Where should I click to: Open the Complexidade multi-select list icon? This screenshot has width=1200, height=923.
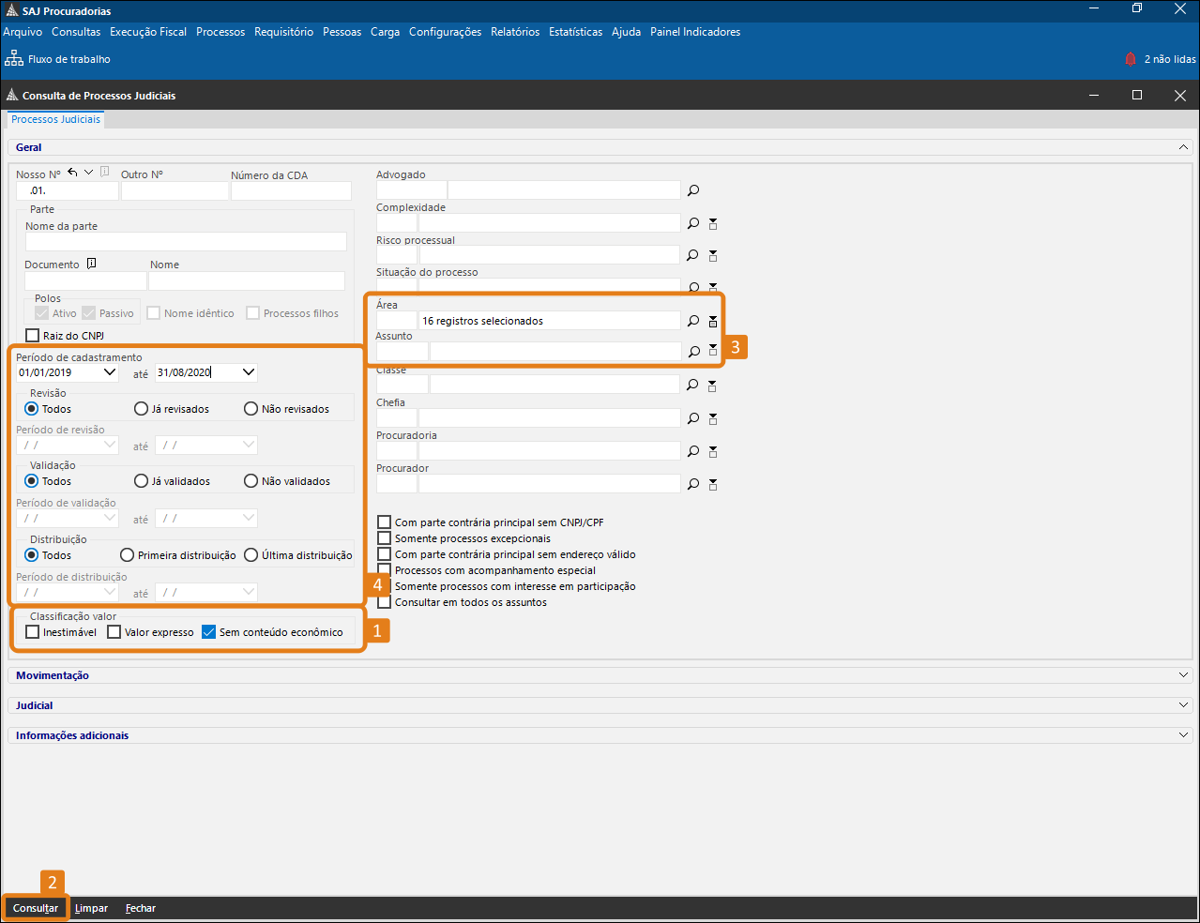tap(713, 224)
